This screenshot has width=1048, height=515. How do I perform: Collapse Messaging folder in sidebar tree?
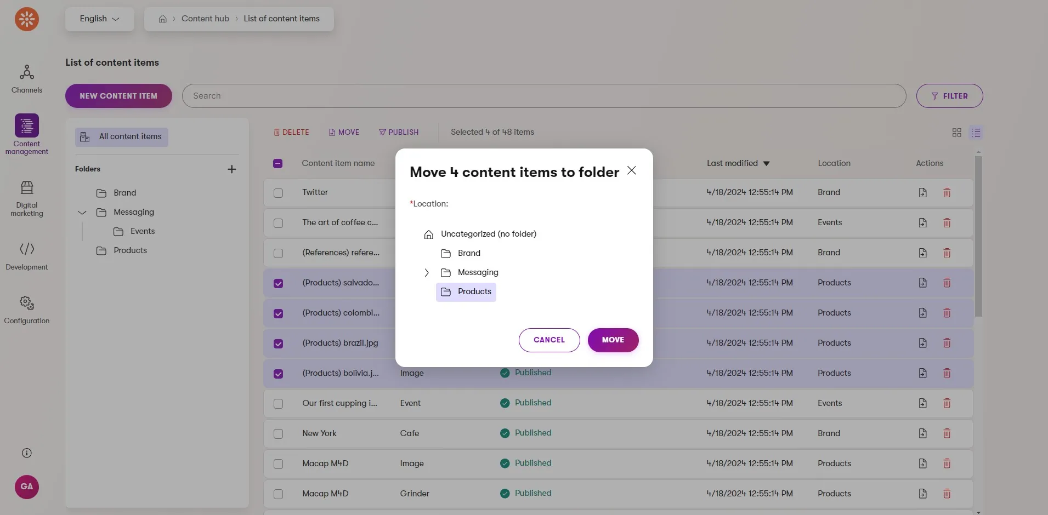pyautogui.click(x=82, y=213)
